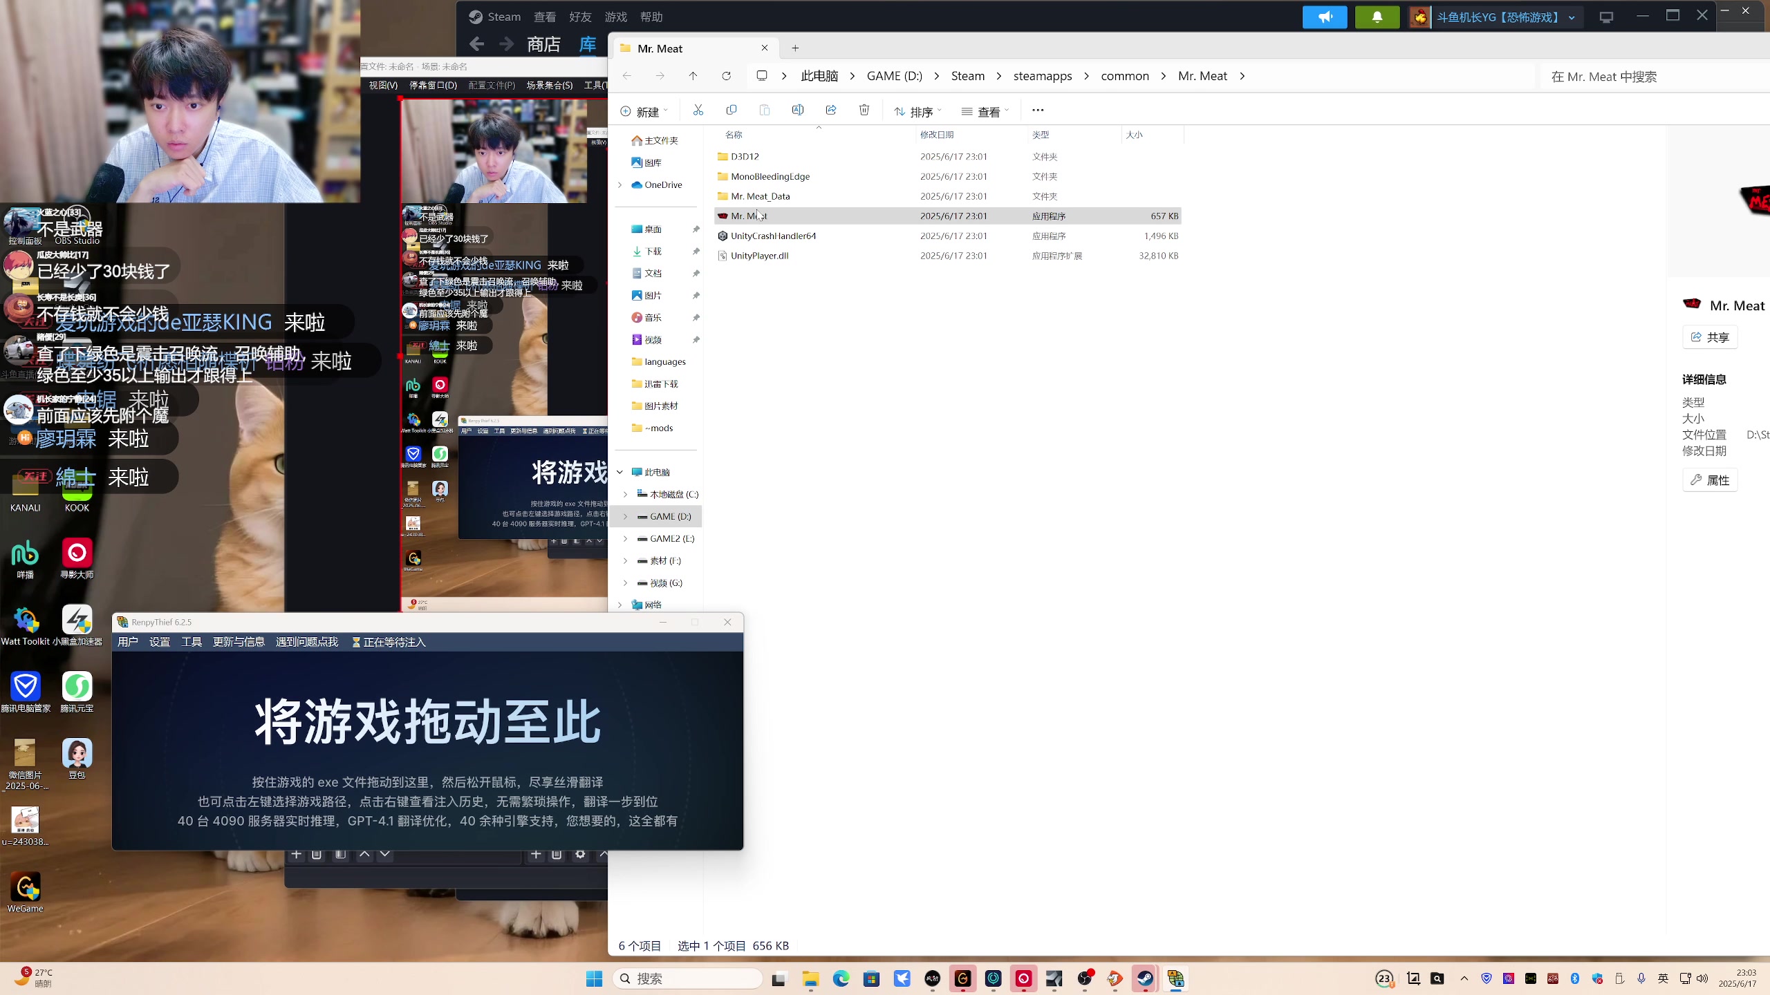Click the Share icon in Explorer toolbar
Screen dimensions: 1770x995
[x=831, y=111]
